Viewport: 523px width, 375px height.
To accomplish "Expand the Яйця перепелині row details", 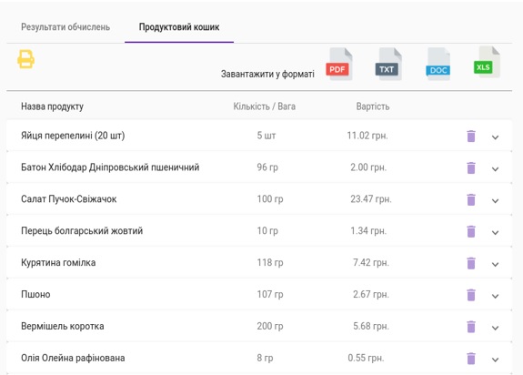I will pyautogui.click(x=496, y=137).
